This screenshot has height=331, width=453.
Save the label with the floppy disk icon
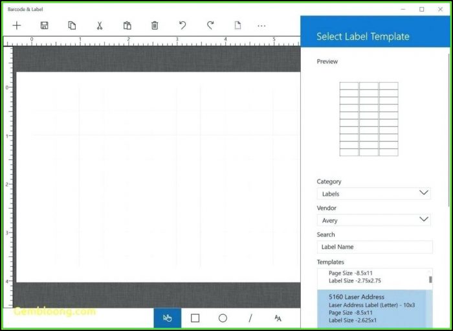point(44,25)
